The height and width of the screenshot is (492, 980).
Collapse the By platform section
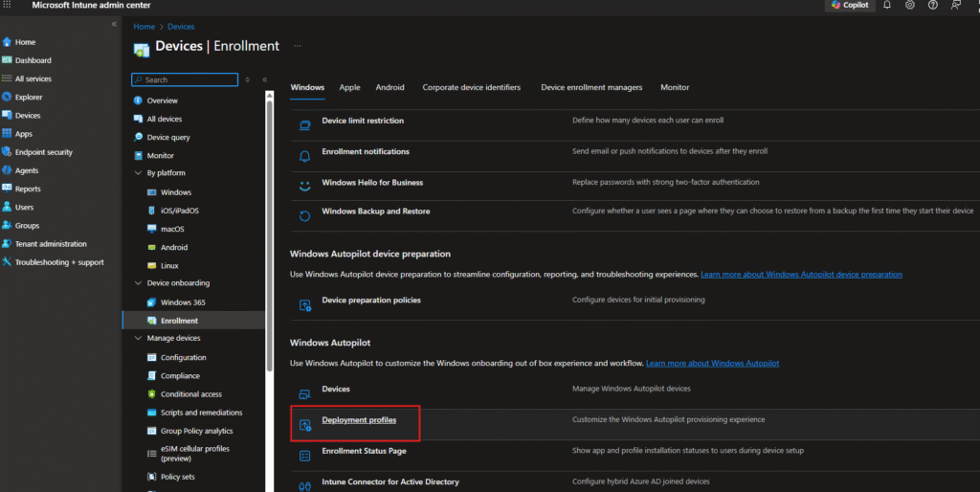coord(138,173)
